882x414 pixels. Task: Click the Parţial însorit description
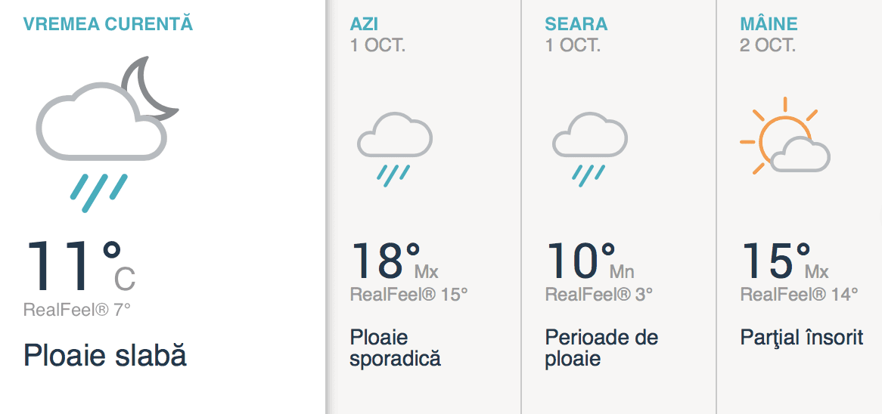click(x=802, y=338)
